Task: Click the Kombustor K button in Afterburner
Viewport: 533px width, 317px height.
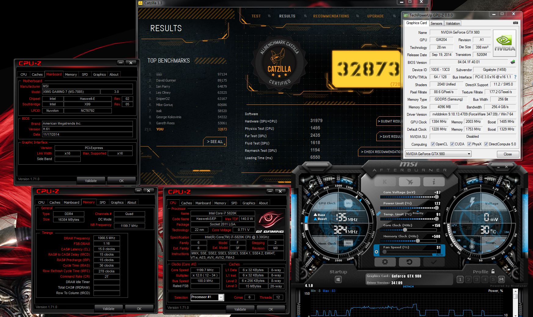Action: [385, 182]
